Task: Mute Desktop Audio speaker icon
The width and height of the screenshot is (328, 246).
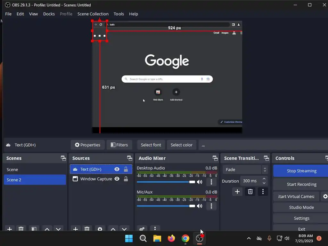Action: [x=200, y=182]
